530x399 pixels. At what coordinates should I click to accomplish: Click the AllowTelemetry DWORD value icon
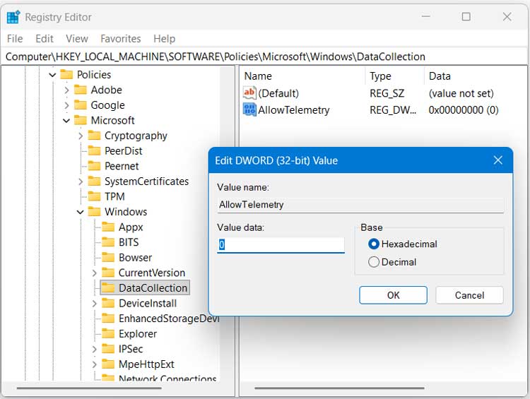coord(249,109)
